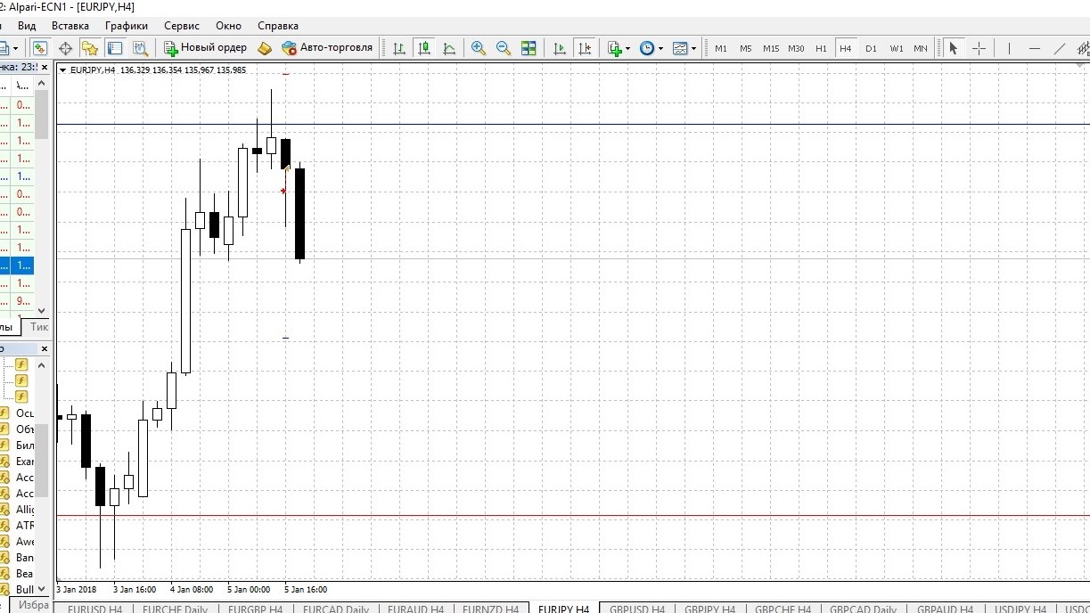Switch to the GBPUSD H4 chart tab
The height and width of the screenshot is (613, 1090).
click(x=637, y=609)
